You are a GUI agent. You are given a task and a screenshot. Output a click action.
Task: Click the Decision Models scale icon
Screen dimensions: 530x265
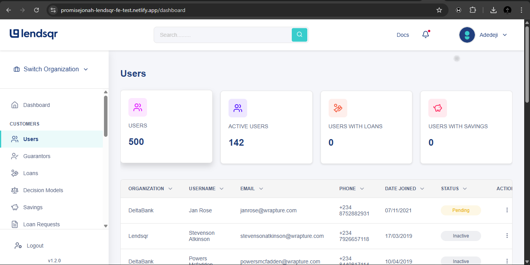click(x=15, y=190)
